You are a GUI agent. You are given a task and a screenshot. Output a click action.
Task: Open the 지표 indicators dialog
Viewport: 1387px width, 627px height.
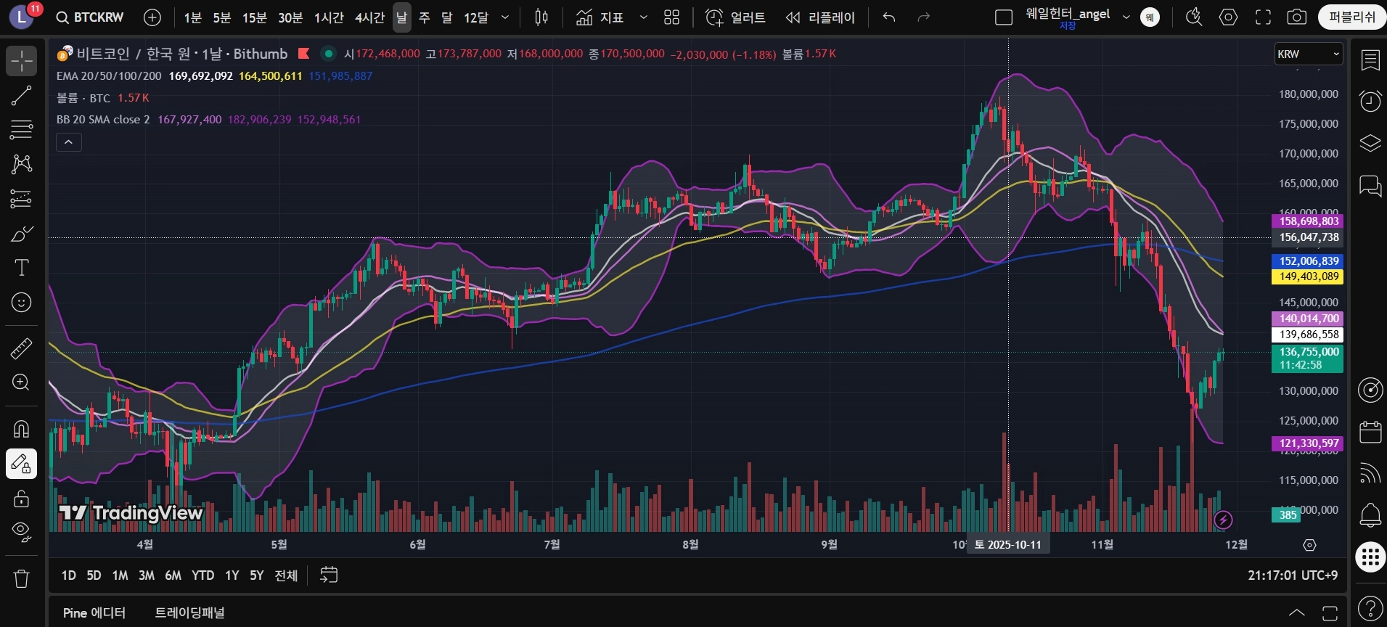(600, 17)
